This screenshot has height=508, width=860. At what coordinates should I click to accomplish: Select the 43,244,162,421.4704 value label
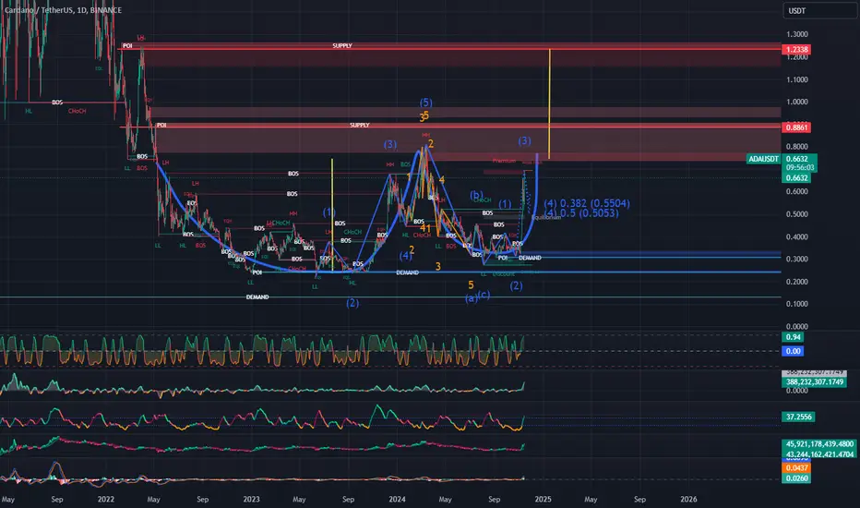(819, 454)
